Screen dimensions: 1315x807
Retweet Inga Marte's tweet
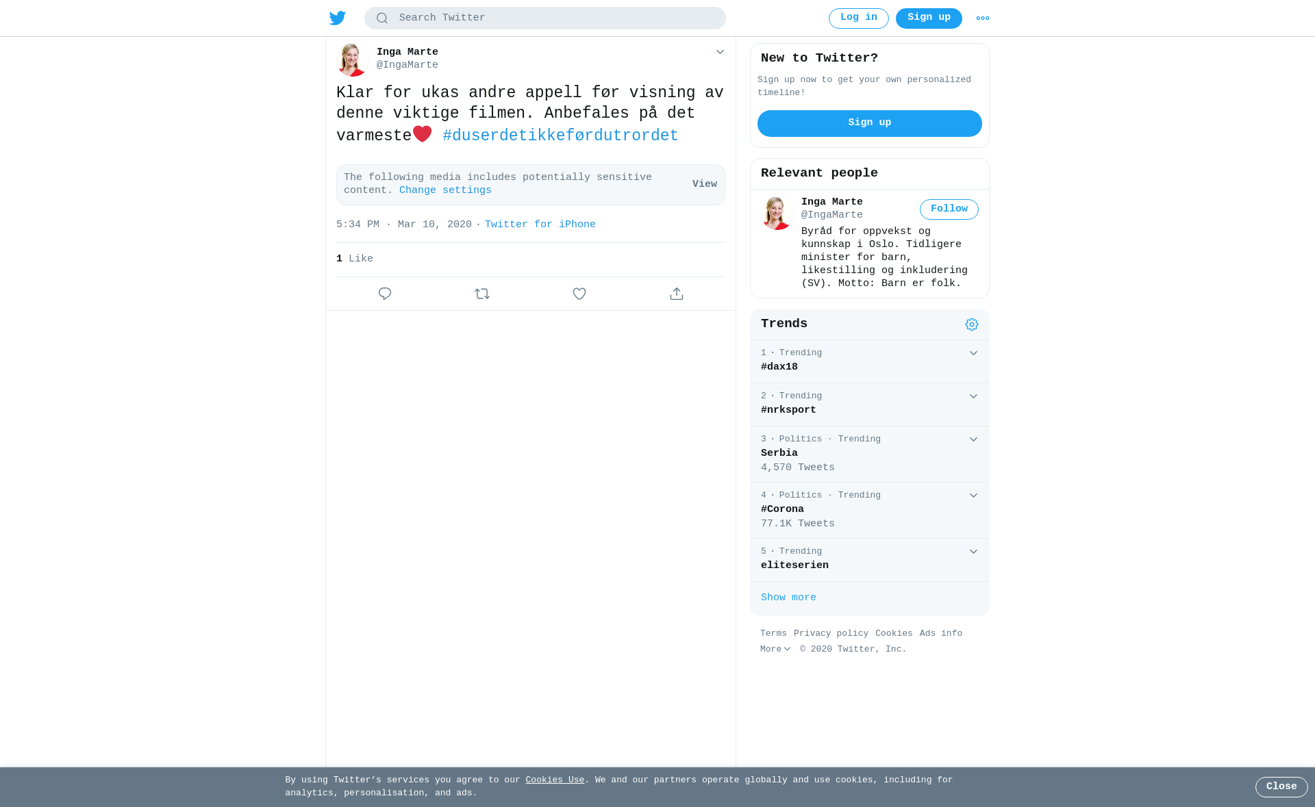click(x=482, y=294)
